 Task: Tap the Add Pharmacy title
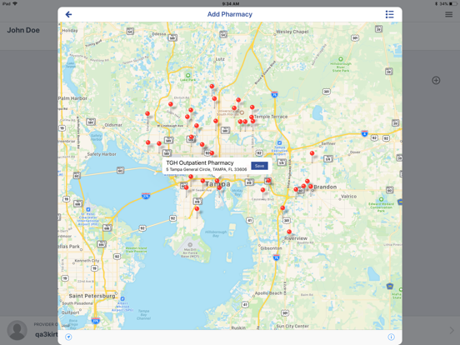(230, 14)
